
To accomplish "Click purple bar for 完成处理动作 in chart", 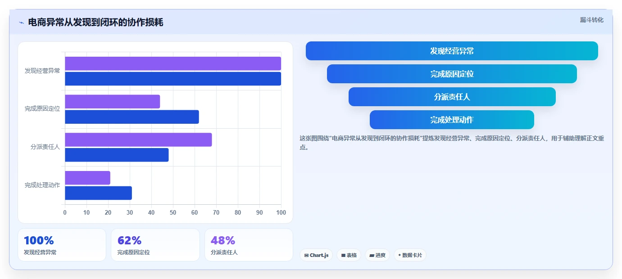I will point(87,178).
